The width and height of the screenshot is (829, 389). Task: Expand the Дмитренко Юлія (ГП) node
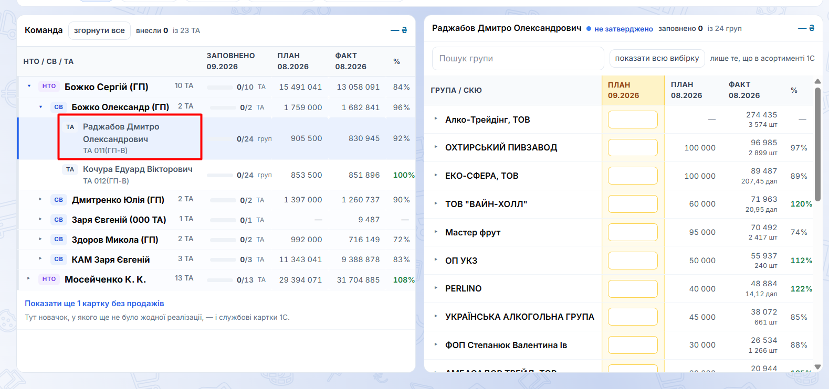(x=40, y=199)
